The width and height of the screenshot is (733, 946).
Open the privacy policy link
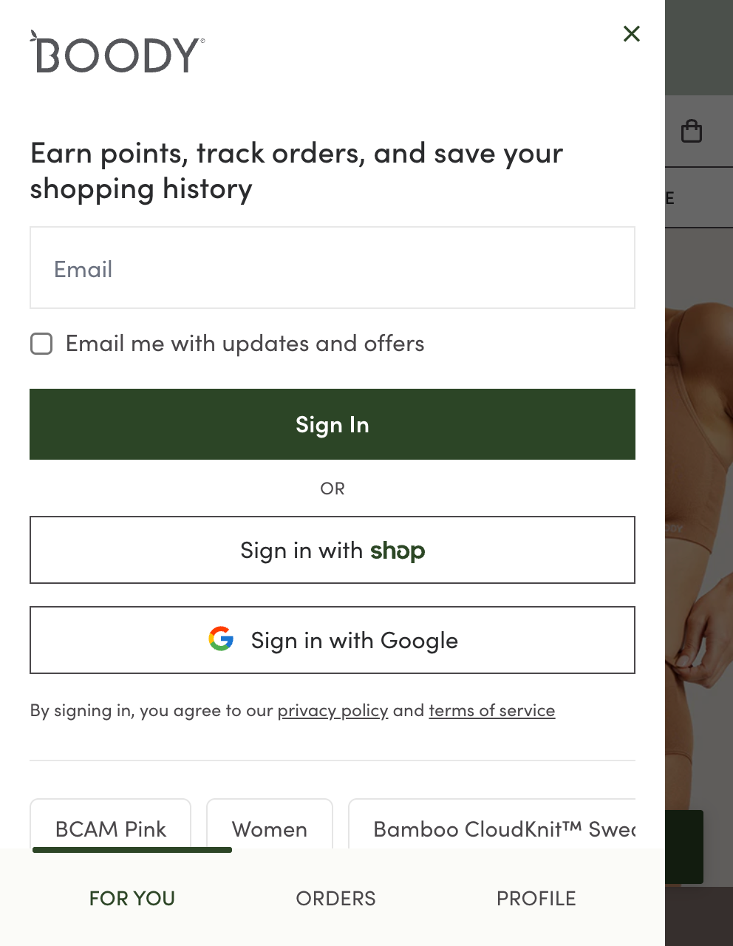[333, 710]
